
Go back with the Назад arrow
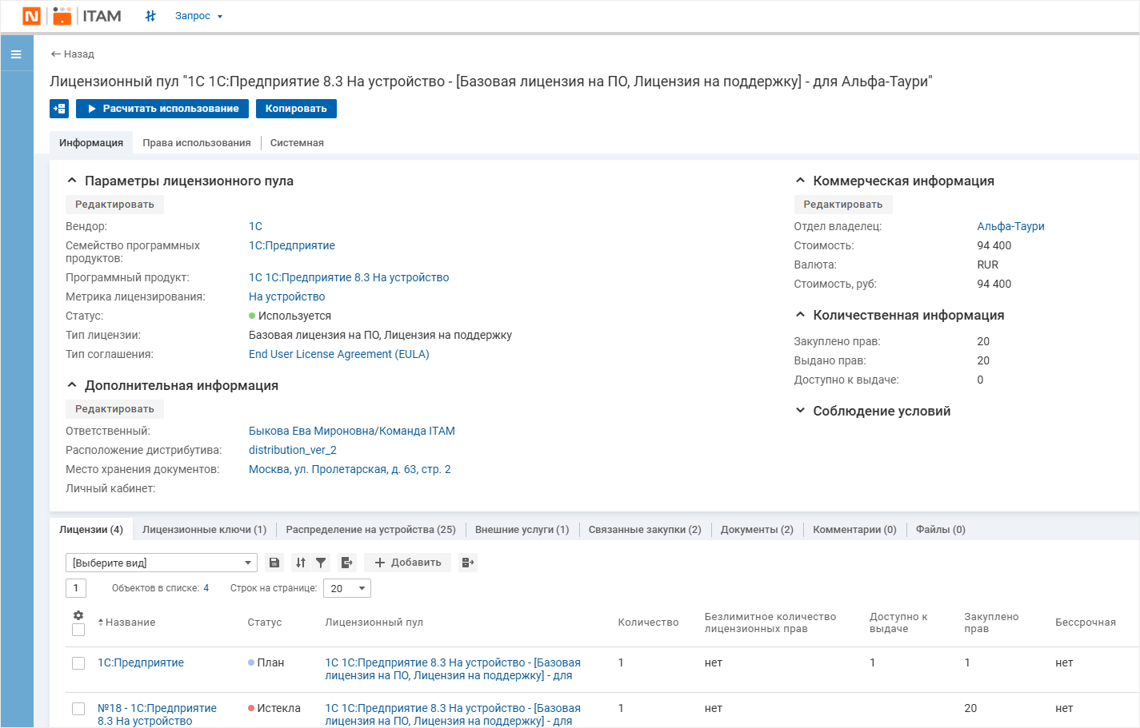tap(72, 54)
